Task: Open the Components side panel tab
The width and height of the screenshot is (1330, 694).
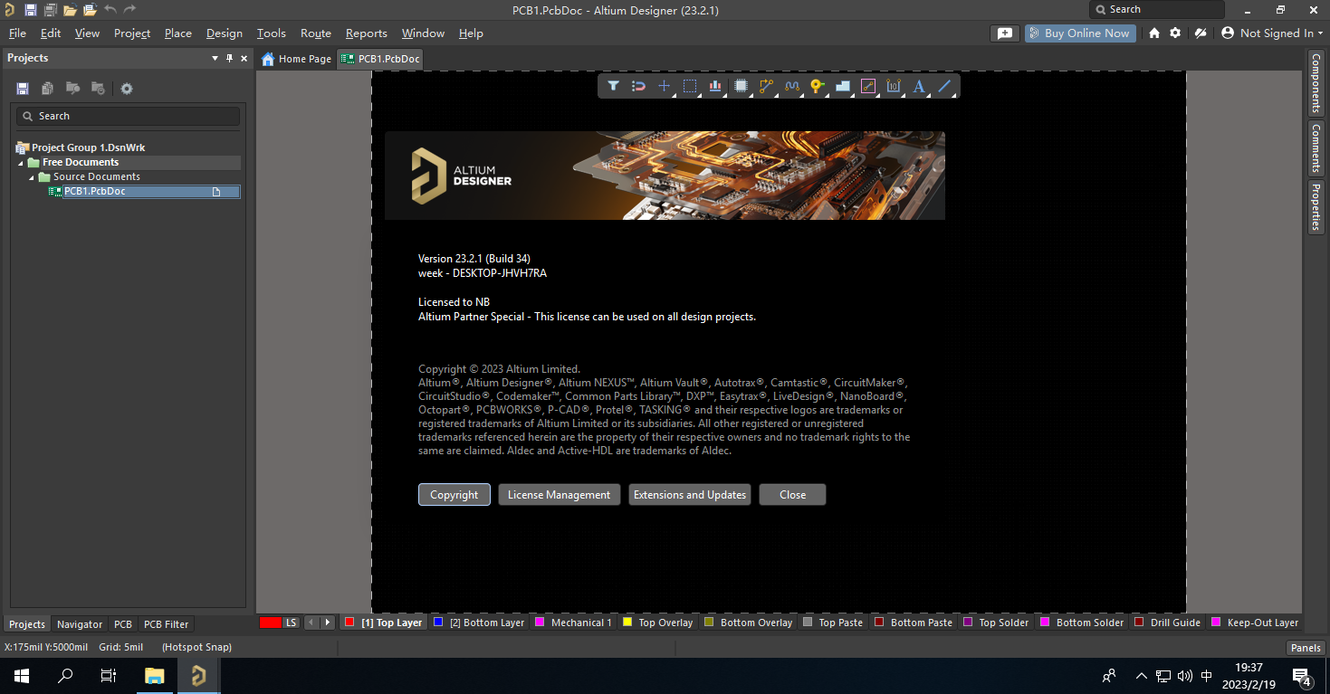Action: click(x=1316, y=83)
